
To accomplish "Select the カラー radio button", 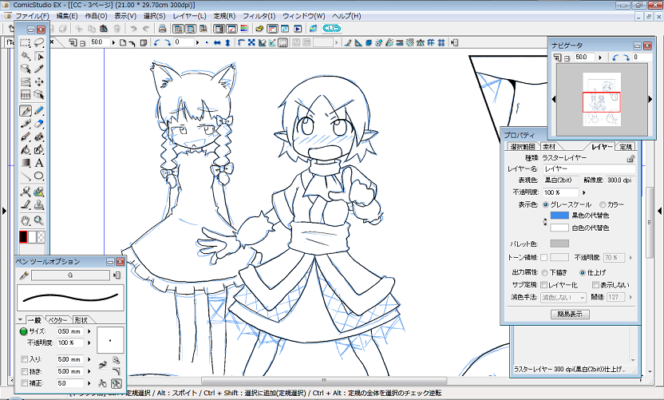I will (x=603, y=204).
